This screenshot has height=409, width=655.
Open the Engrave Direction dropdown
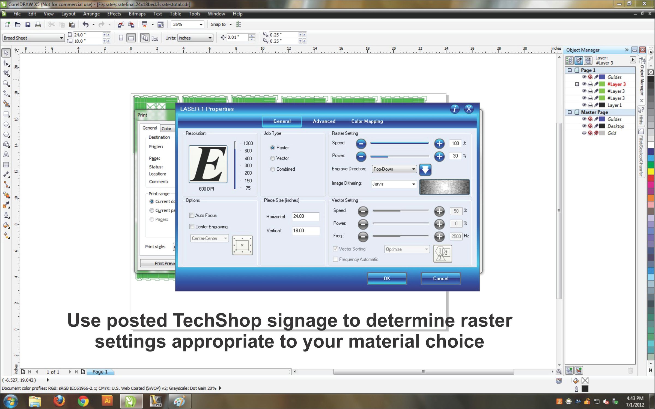click(x=394, y=169)
